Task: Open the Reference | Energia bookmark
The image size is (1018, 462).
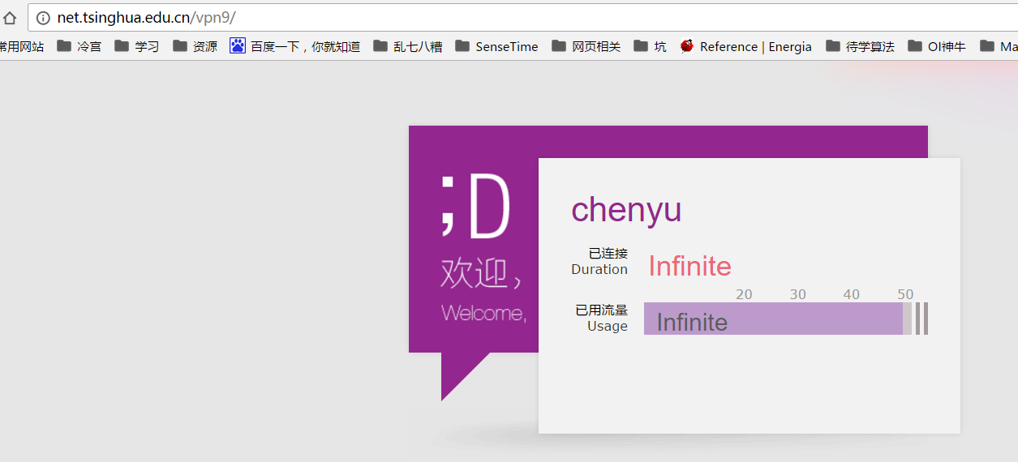Action: [746, 46]
